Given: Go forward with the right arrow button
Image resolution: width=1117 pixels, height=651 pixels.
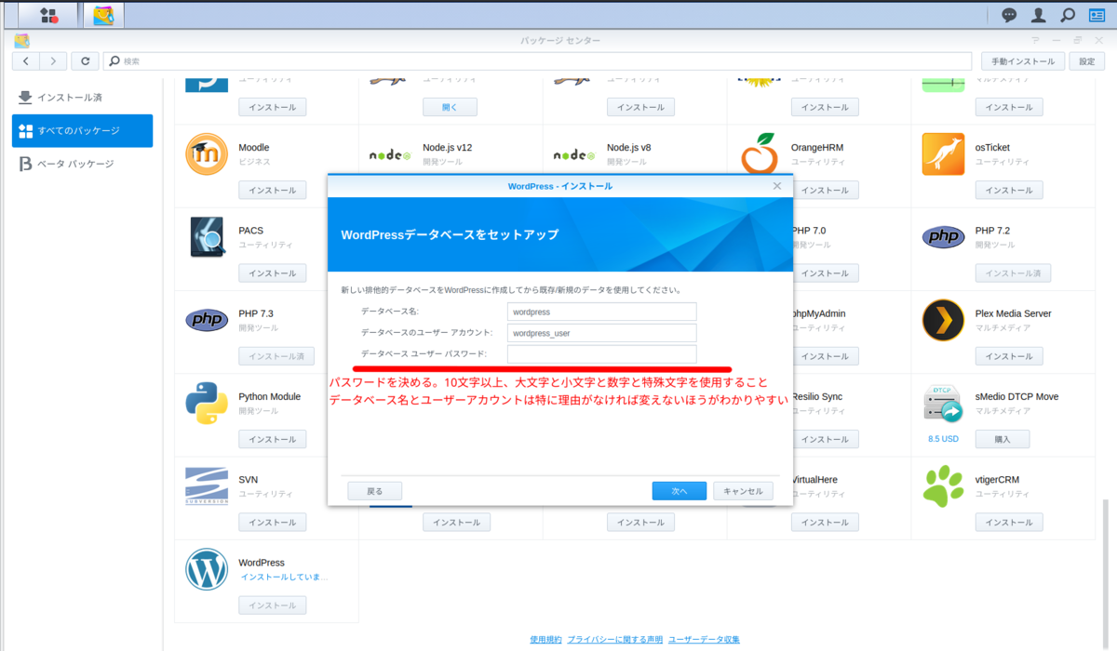Looking at the screenshot, I should tap(53, 60).
